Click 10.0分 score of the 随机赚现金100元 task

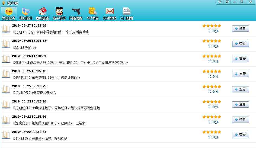[x=213, y=122]
